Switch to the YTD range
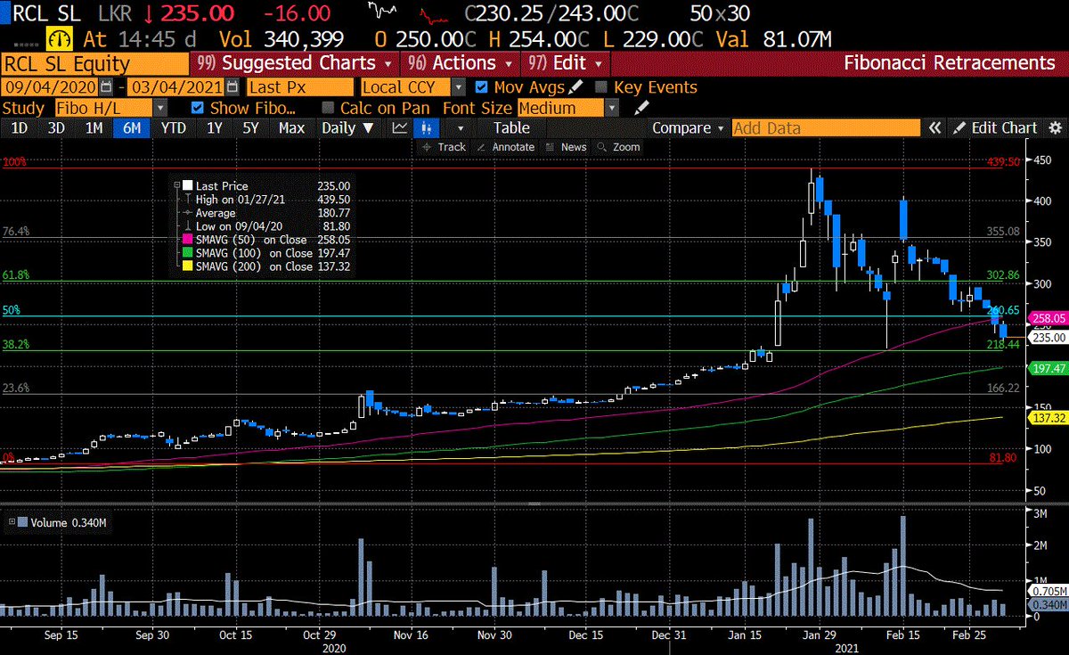Viewport: 1069px width, 655px height. point(173,128)
